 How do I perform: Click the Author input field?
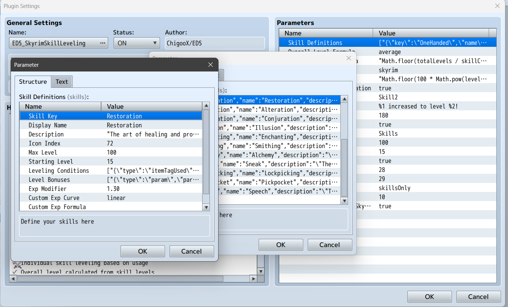[x=215, y=43]
